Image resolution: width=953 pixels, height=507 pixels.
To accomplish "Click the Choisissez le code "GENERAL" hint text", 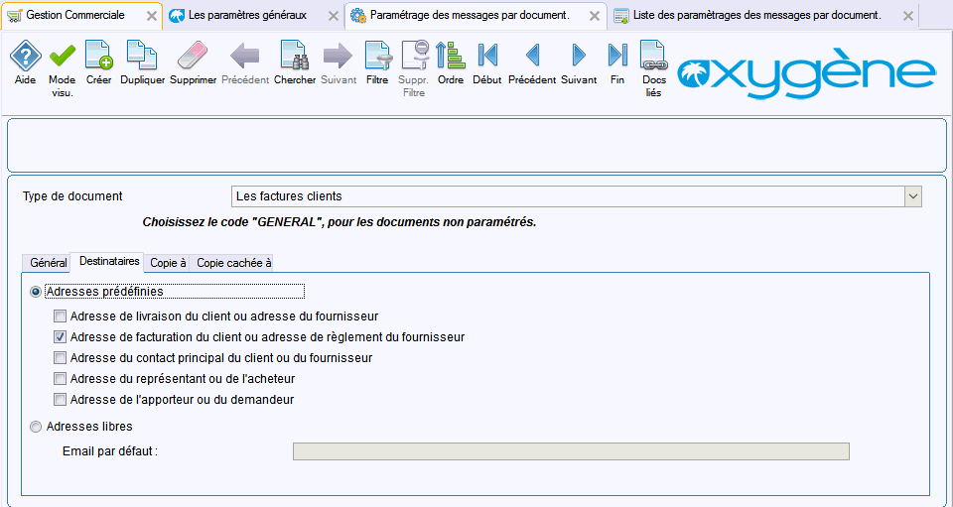I will [340, 222].
